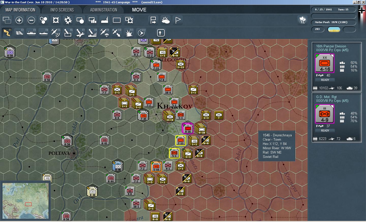Click the date 9 / 25 / 1941 display
366x222 pixels.
323,10
